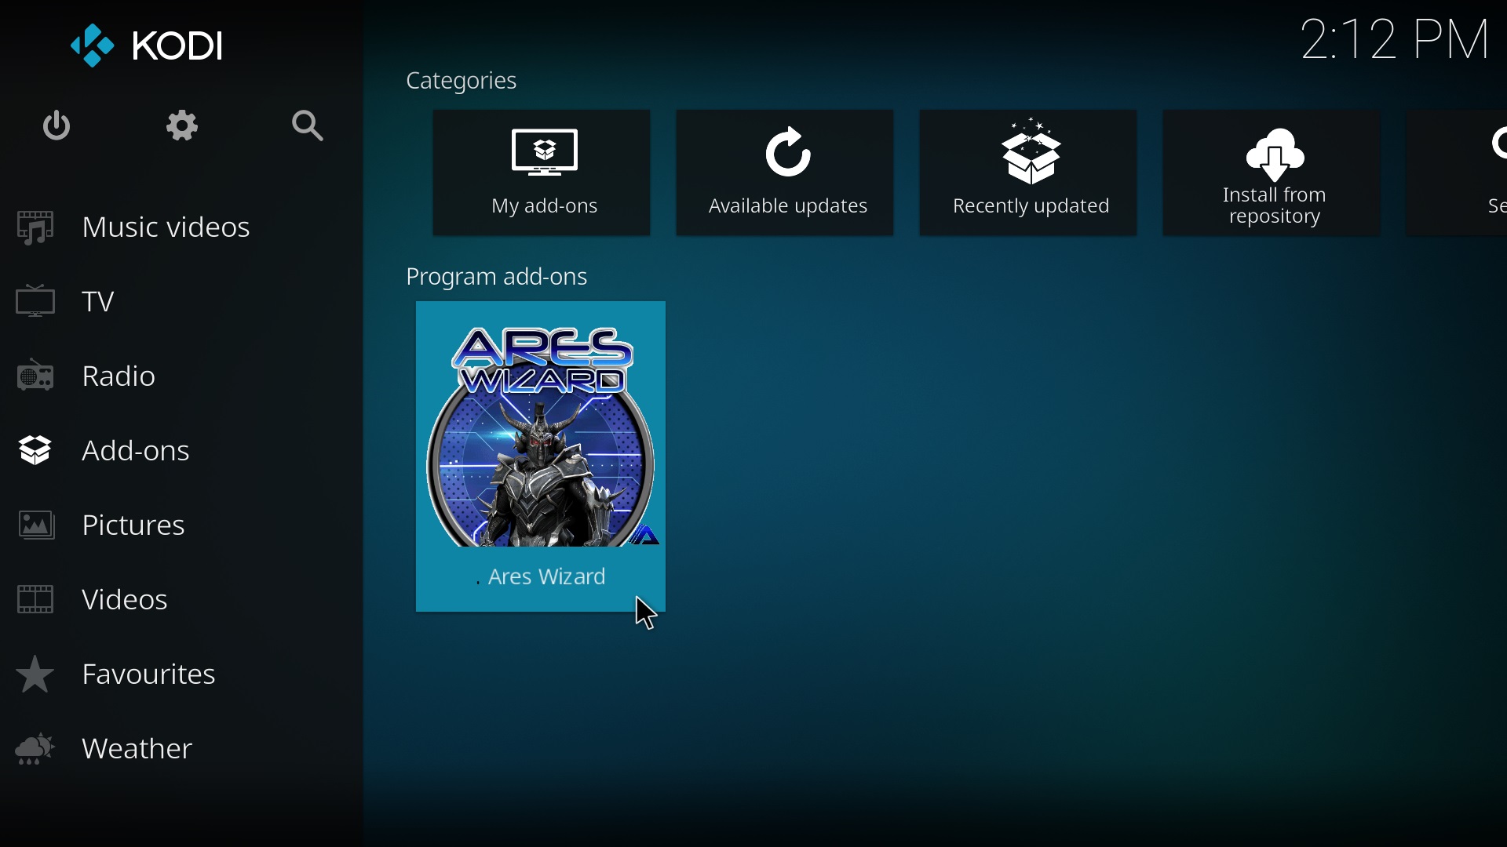Select the Videos menu label
1507x847 pixels.
126,601
